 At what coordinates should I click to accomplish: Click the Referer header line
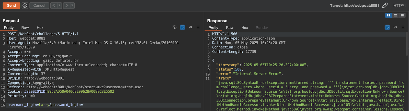point(75,87)
